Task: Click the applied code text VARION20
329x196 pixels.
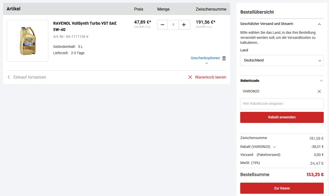Action: coord(251,91)
